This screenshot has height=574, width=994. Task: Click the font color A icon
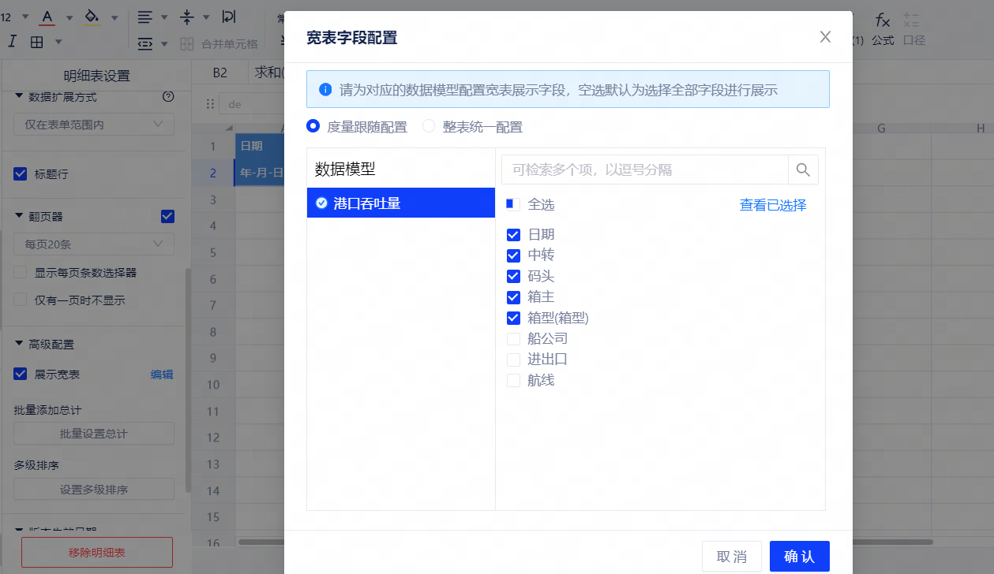pyautogui.click(x=47, y=17)
